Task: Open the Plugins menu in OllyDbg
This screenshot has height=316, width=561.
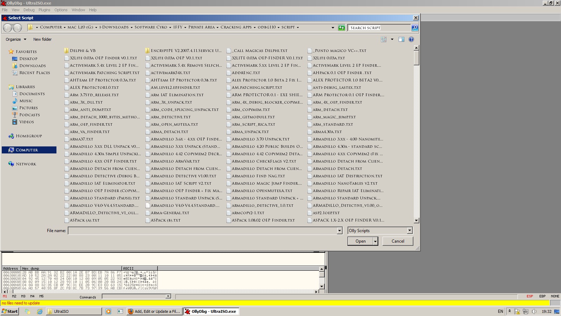Action: (x=45, y=10)
